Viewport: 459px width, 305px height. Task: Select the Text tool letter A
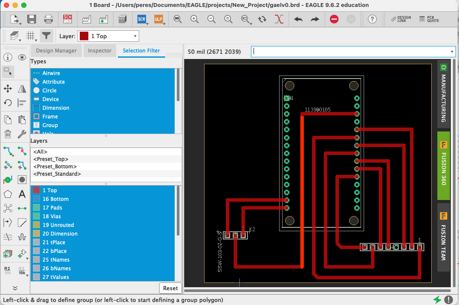pyautogui.click(x=22, y=194)
